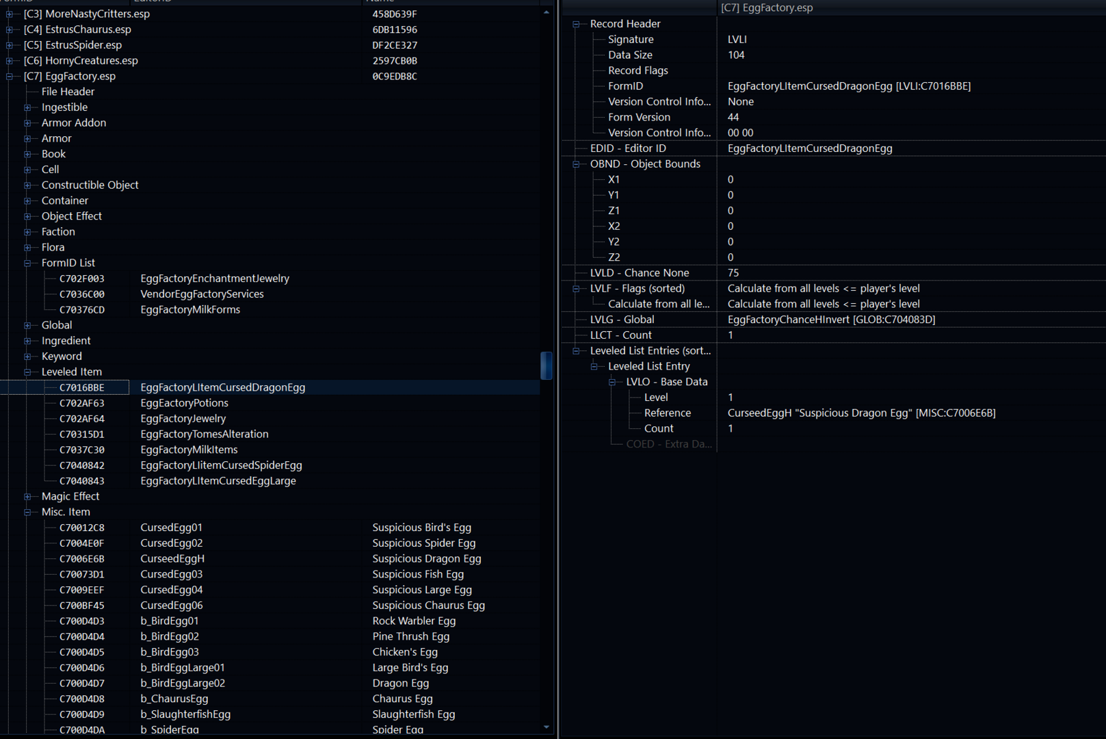Screen dimensions: 1106x739
Task: Expand the Magic Effect group
Action: pyautogui.click(x=27, y=497)
